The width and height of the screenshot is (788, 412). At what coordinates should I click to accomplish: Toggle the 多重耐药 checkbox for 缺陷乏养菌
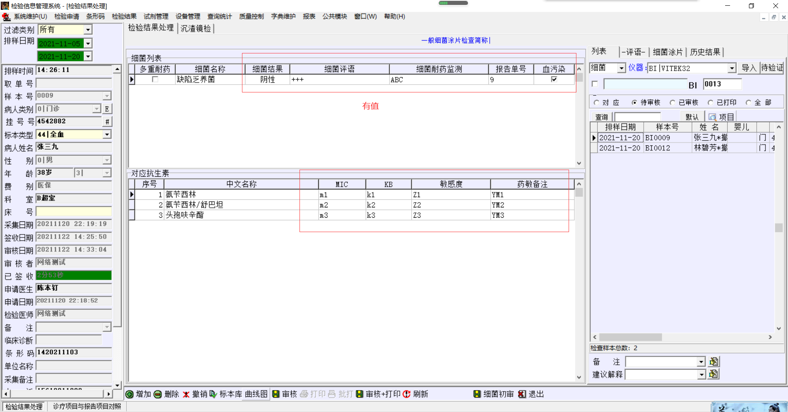pos(155,79)
